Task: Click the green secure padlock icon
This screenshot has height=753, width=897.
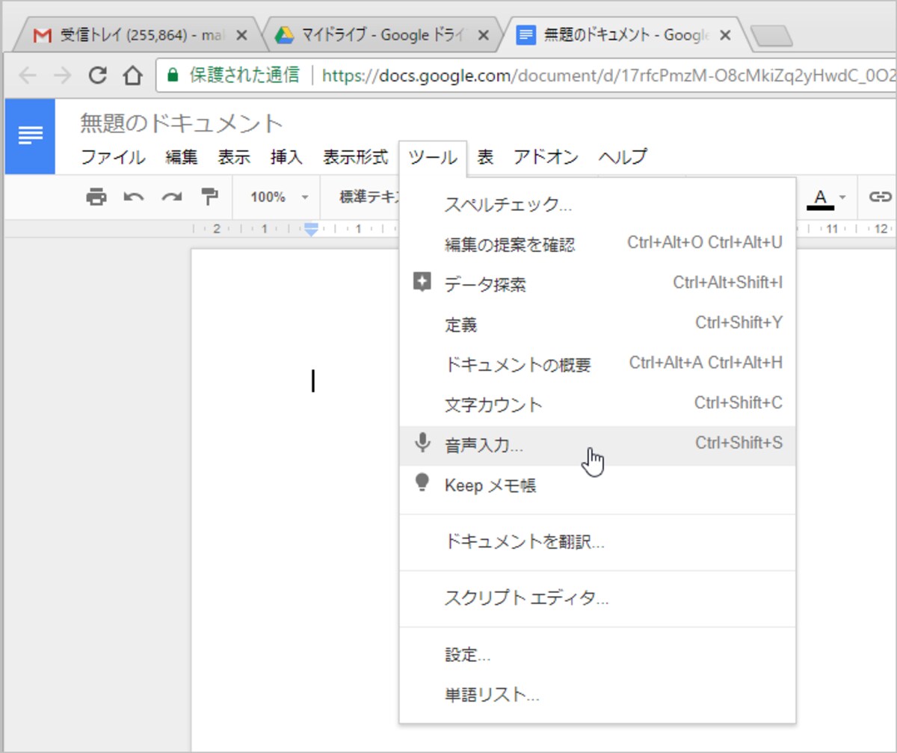Action: click(x=173, y=75)
